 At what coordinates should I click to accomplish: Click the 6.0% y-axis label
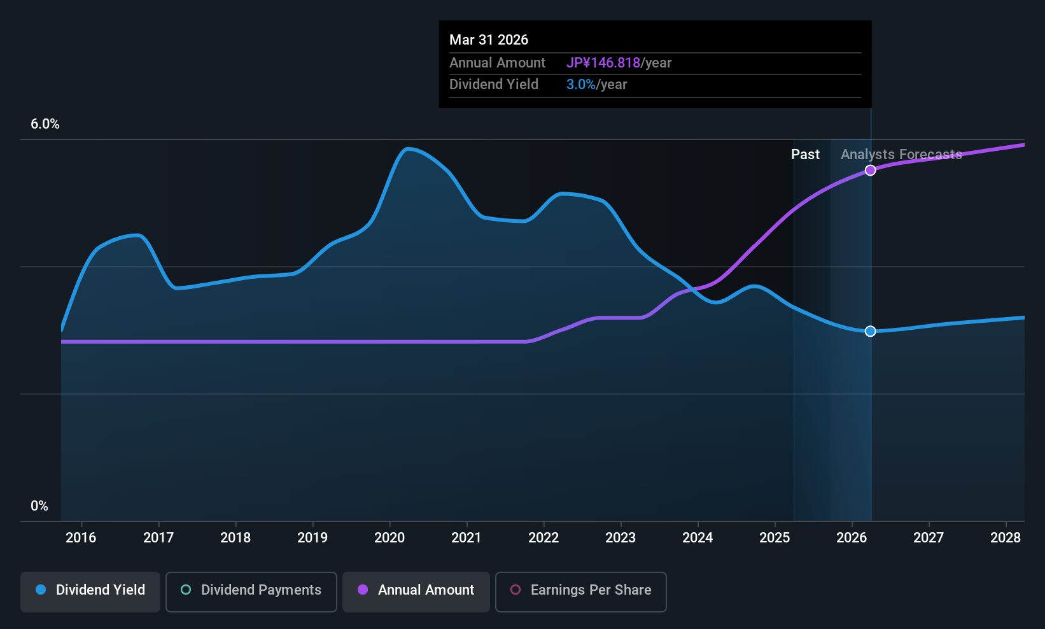click(x=45, y=124)
